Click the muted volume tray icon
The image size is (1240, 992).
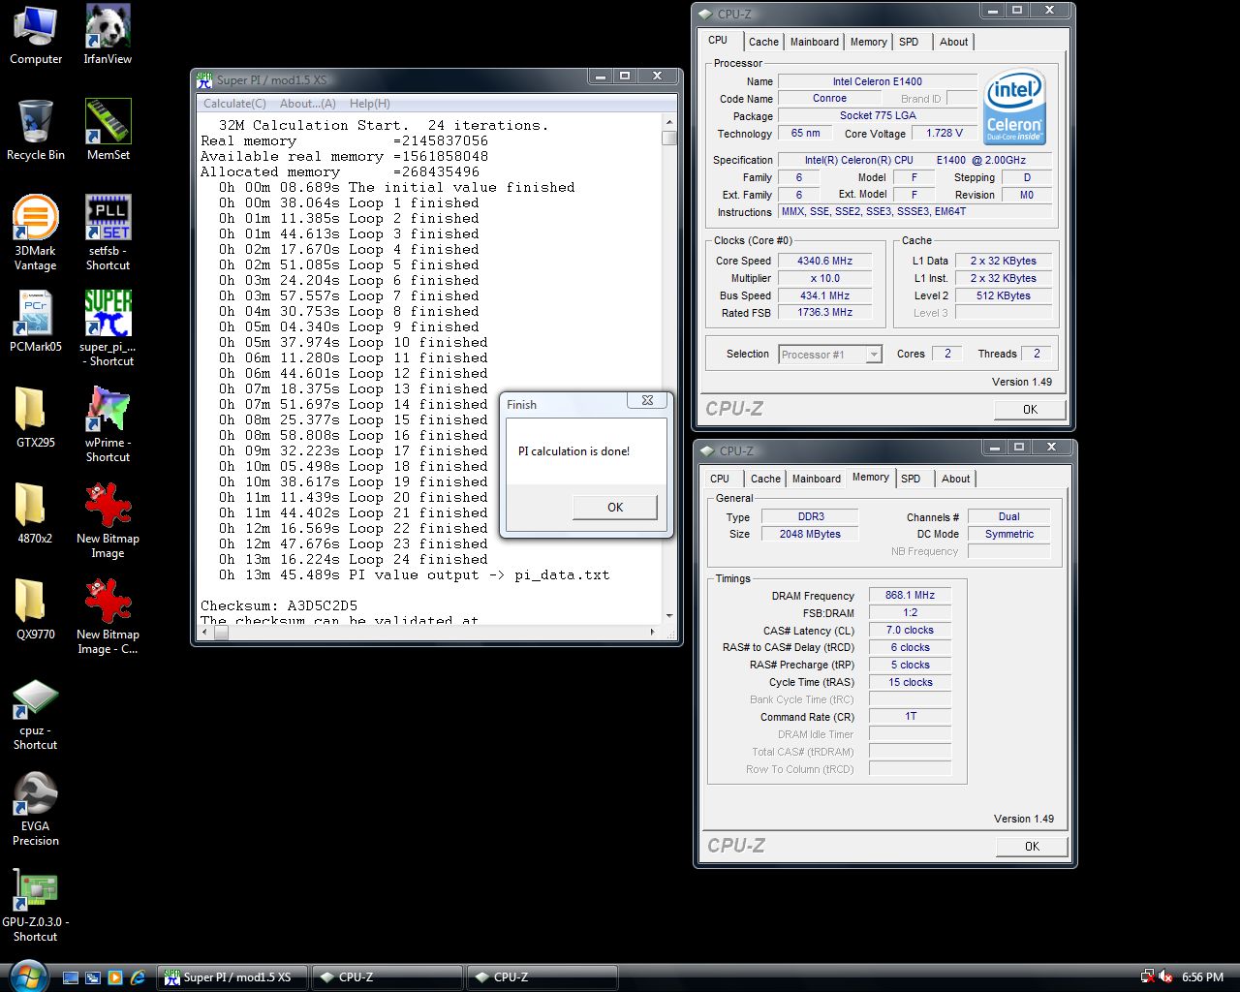coord(1165,977)
